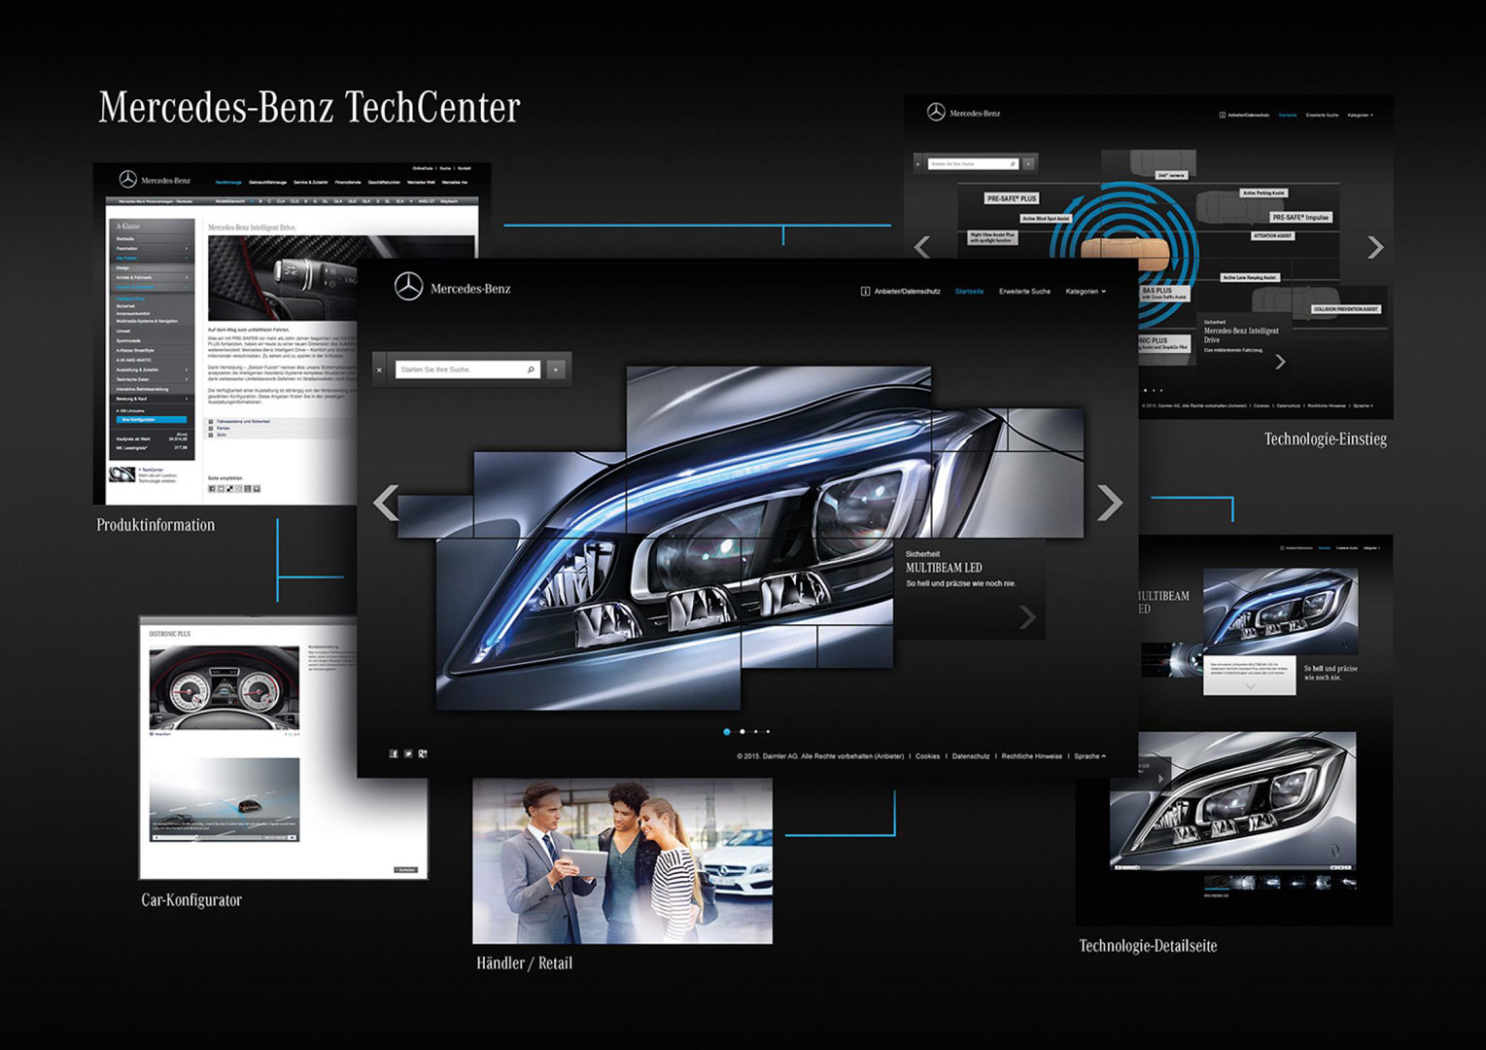Expand the Kategorien dropdown in center window

[1085, 292]
